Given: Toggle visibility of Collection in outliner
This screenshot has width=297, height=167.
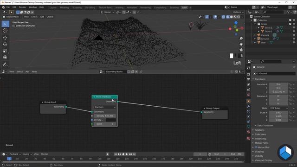Looking at the screenshot, I should (294, 20).
